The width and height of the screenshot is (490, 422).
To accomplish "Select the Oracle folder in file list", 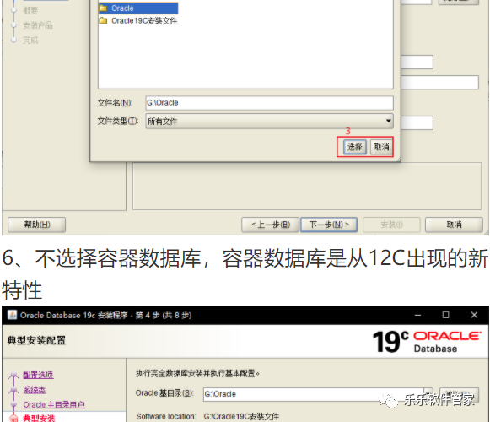I will tap(138, 8).
